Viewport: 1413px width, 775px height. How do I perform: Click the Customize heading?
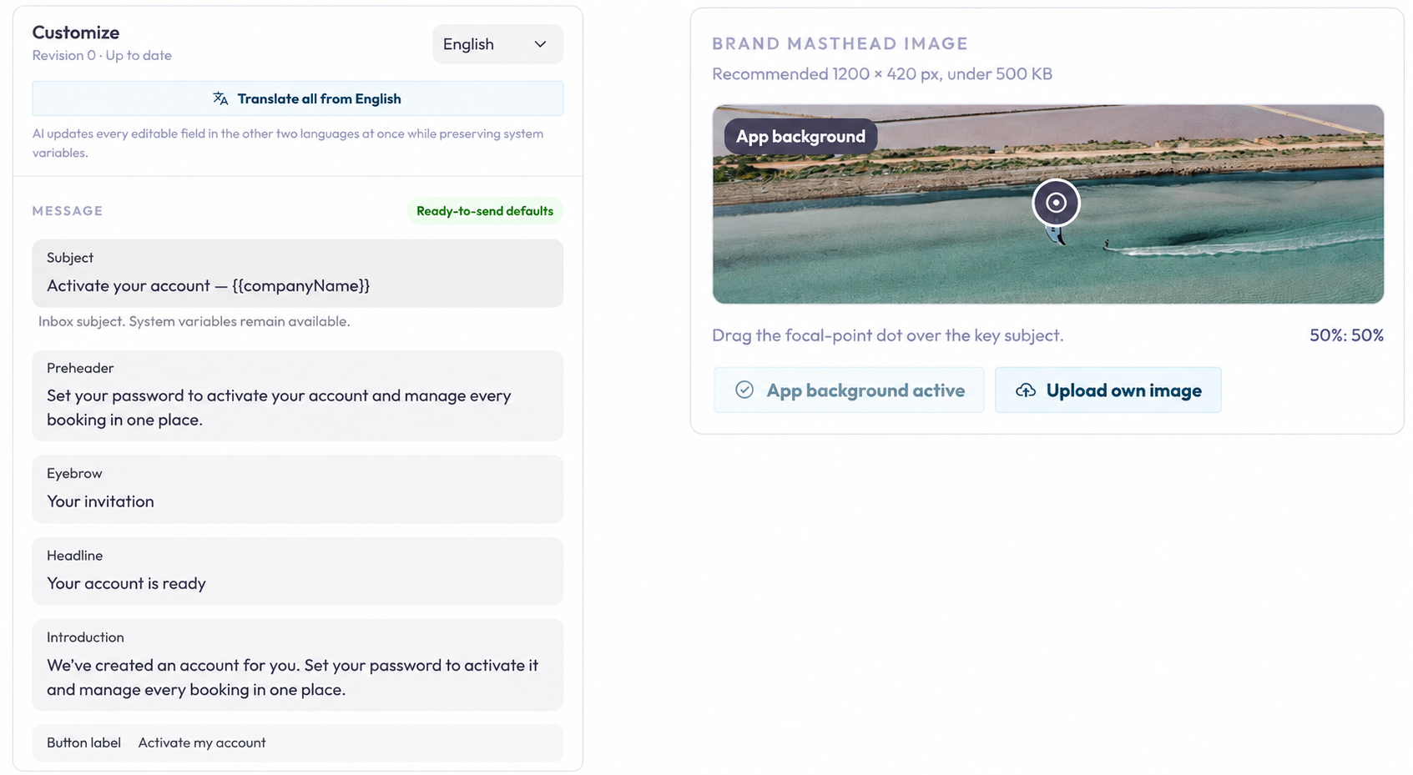point(76,33)
